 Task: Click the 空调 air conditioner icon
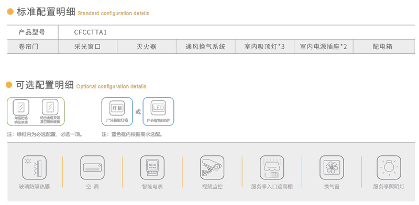(x=92, y=168)
